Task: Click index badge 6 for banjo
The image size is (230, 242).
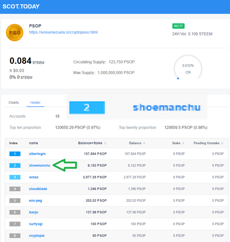Action: 15,212
